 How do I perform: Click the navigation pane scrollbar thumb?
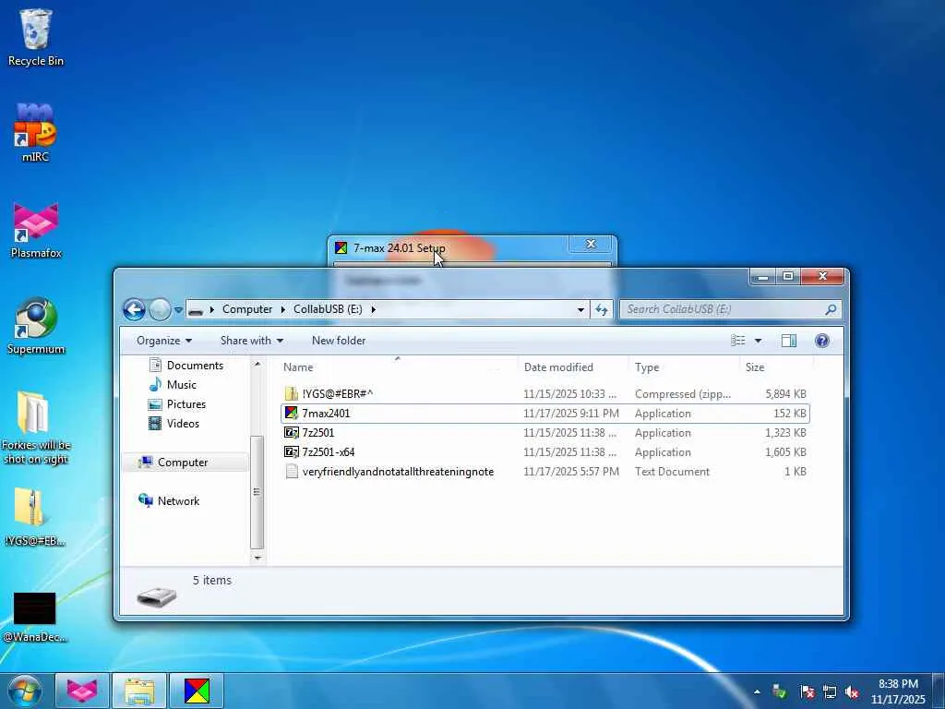[x=257, y=492]
